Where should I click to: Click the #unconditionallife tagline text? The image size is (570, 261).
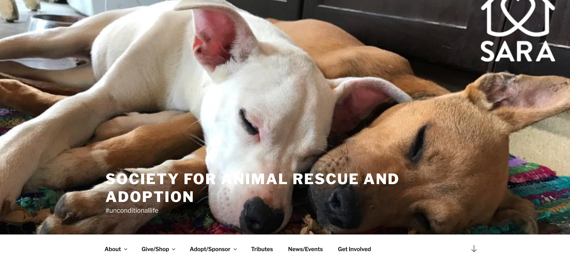click(132, 210)
